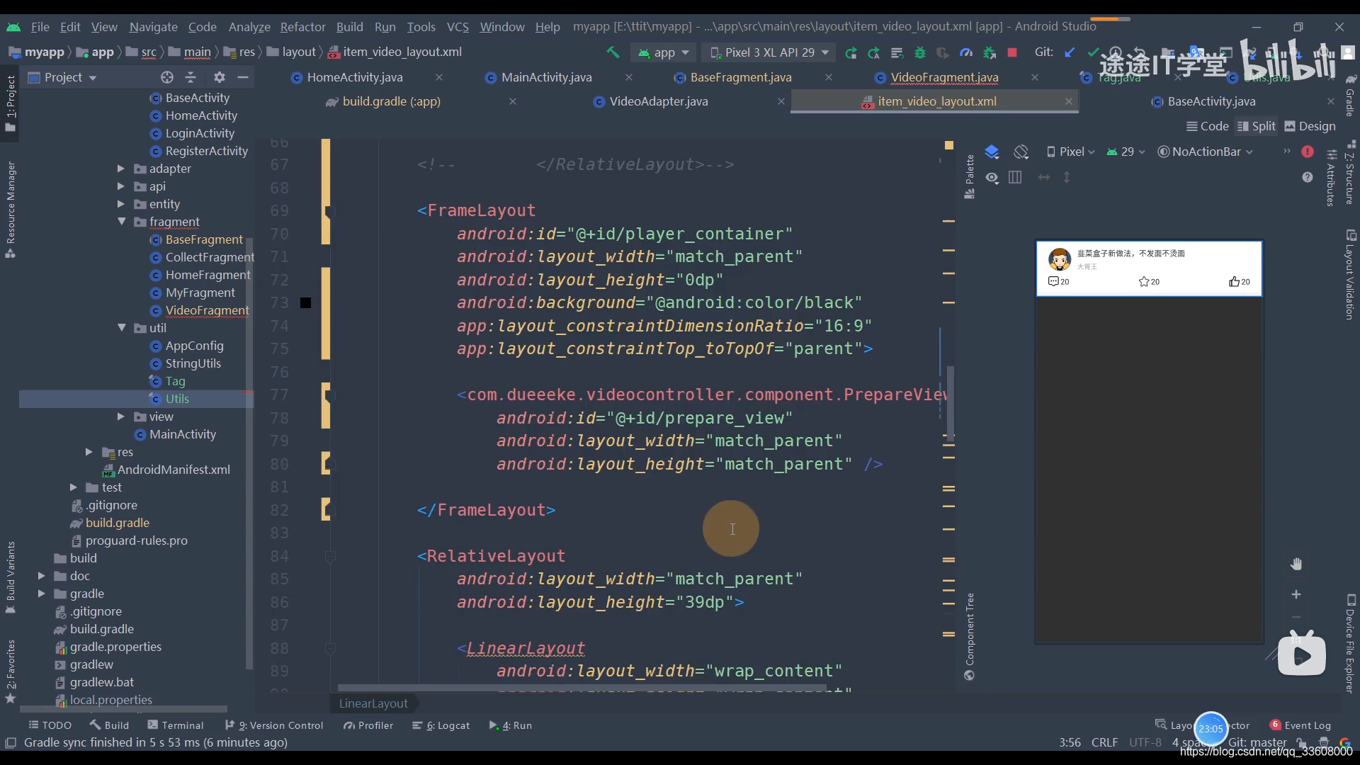Switch editor to Code view

pyautogui.click(x=1208, y=126)
